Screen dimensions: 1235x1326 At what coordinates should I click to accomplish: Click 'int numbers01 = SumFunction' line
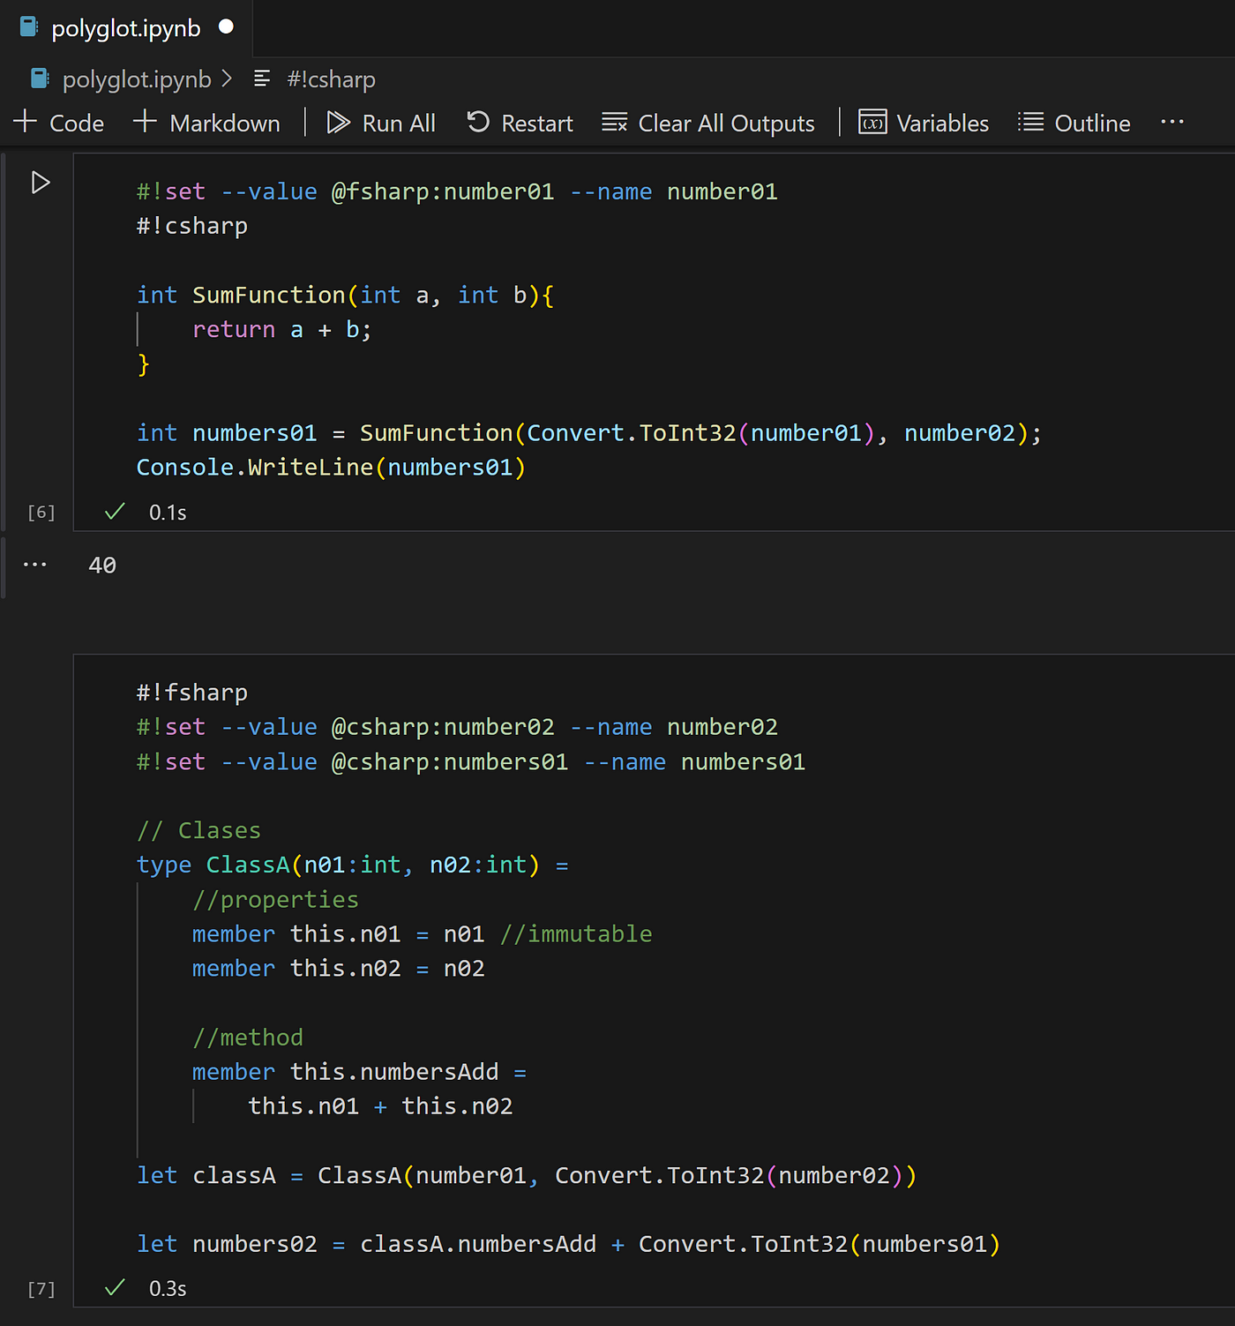[589, 433]
